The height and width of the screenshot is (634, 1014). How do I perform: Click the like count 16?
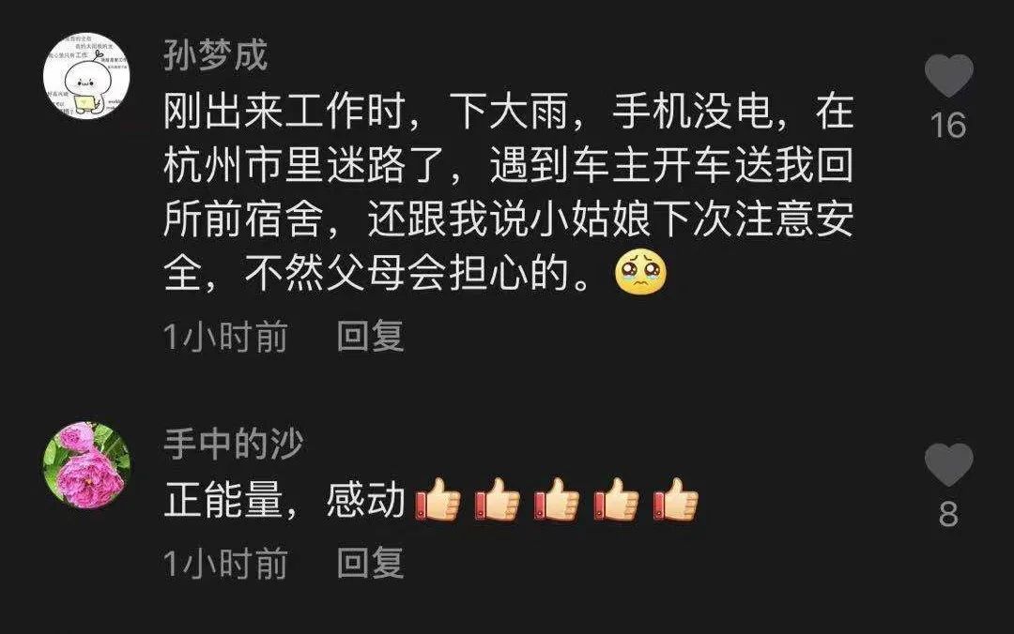click(948, 126)
